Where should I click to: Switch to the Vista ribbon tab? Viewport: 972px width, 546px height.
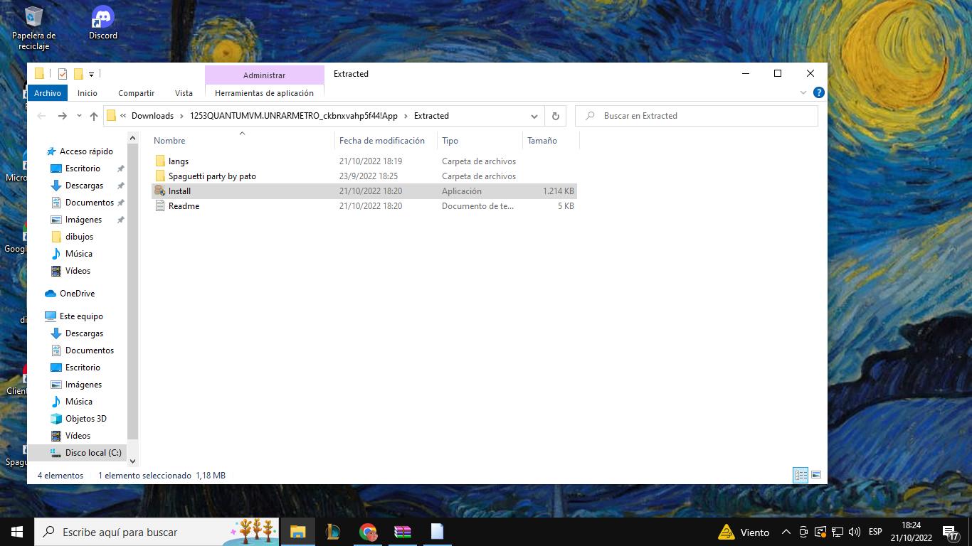point(184,93)
